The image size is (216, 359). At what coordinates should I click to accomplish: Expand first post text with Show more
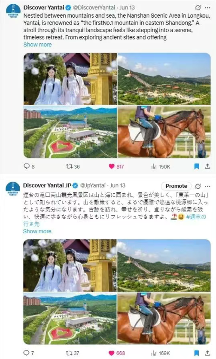(x=37, y=45)
